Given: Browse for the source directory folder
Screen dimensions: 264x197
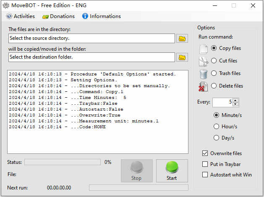Looking at the screenshot, I should (x=182, y=39).
